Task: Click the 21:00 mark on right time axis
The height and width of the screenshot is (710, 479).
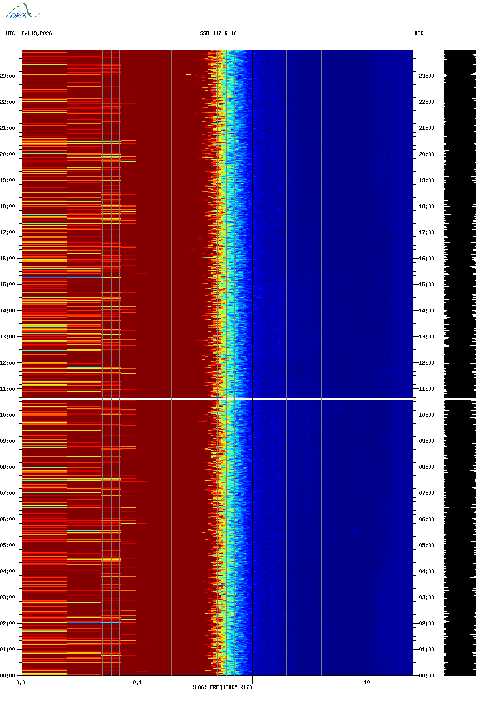Action: (x=426, y=128)
